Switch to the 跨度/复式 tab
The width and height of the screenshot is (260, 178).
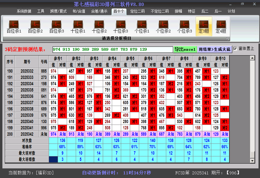click(58, 11)
